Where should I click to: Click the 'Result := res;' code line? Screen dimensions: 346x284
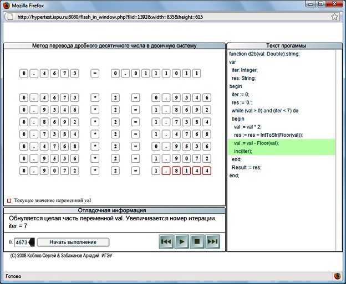246,167
